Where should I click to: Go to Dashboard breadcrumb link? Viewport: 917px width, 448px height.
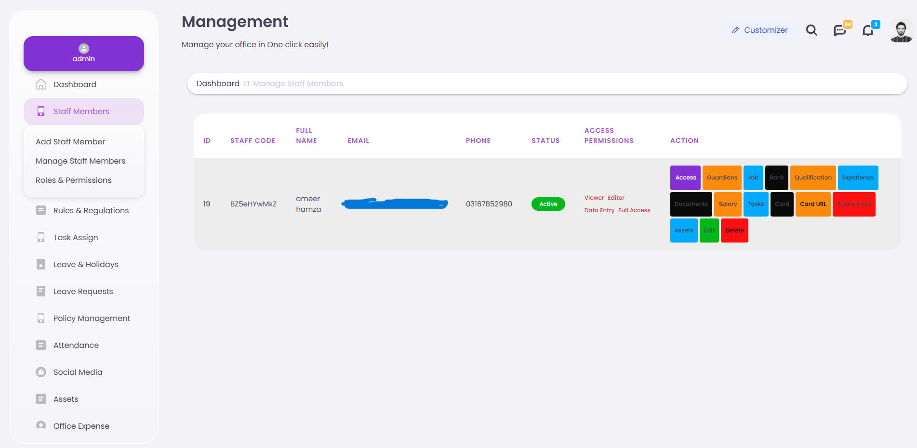218,84
